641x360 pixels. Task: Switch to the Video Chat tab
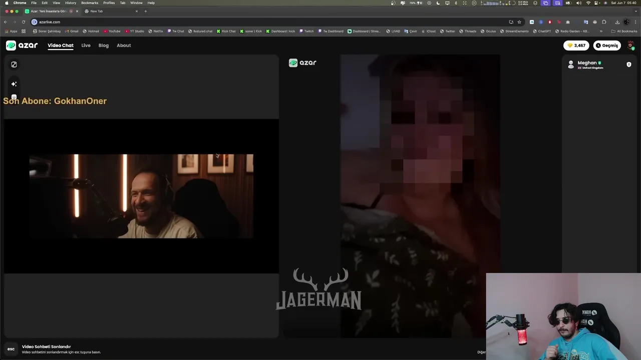[61, 45]
